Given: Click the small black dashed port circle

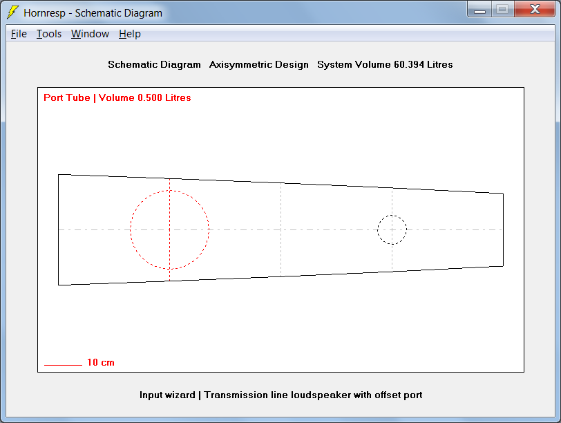Looking at the screenshot, I should click(x=392, y=229).
